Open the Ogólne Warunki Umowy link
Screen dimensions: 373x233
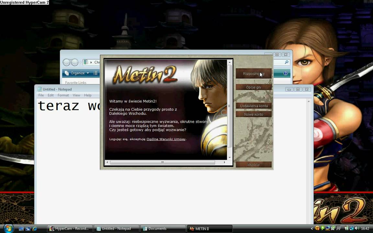pyautogui.click(x=166, y=139)
